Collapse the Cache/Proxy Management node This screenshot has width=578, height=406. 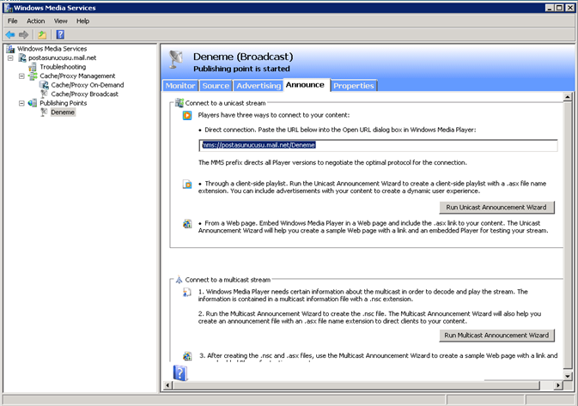point(21,76)
